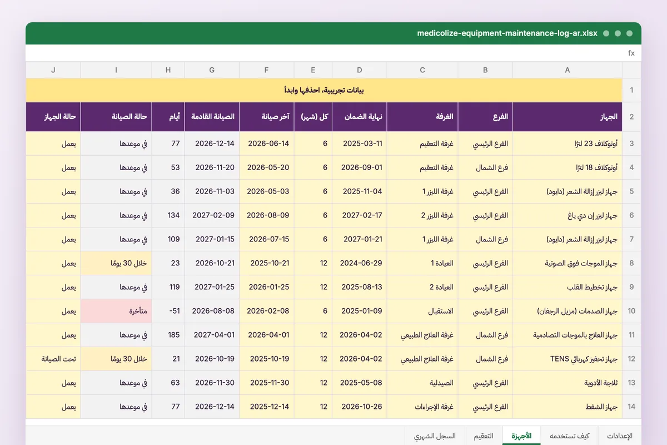
Task: Click the days cell showing -51
Action: tap(168, 311)
